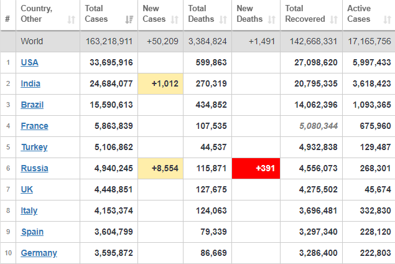Select France total cases 5,863,839
This screenshot has height=264, width=395.
click(114, 126)
